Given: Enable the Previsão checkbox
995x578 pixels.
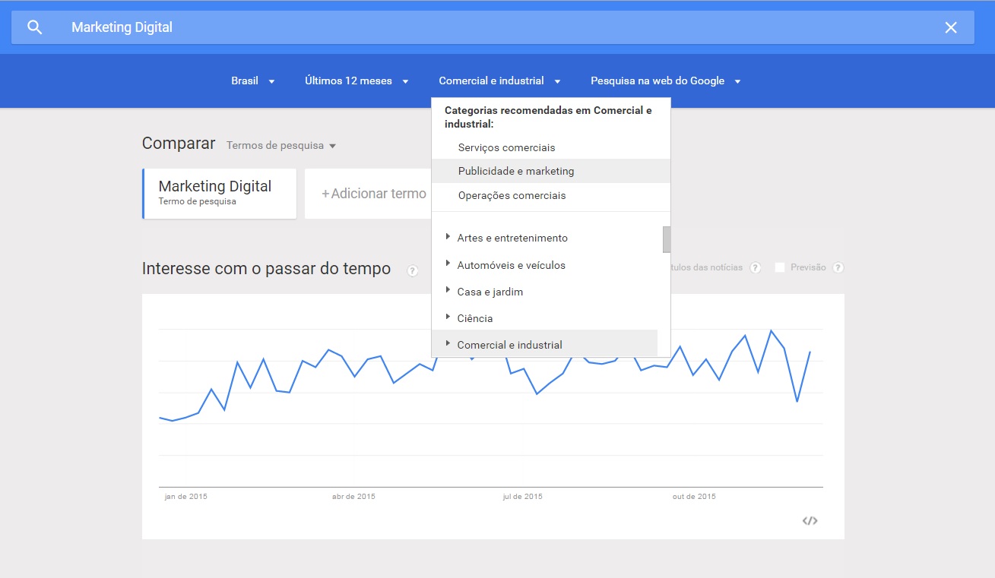Looking at the screenshot, I should [780, 267].
